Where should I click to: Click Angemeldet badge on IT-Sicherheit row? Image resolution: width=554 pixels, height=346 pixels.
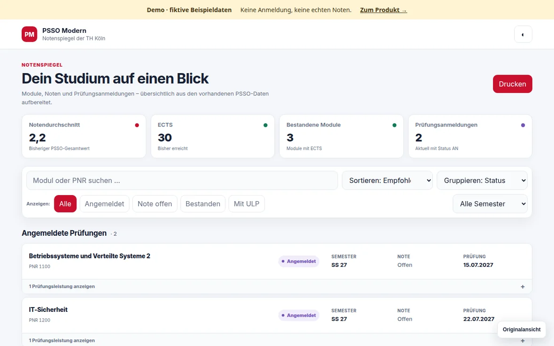coord(299,316)
